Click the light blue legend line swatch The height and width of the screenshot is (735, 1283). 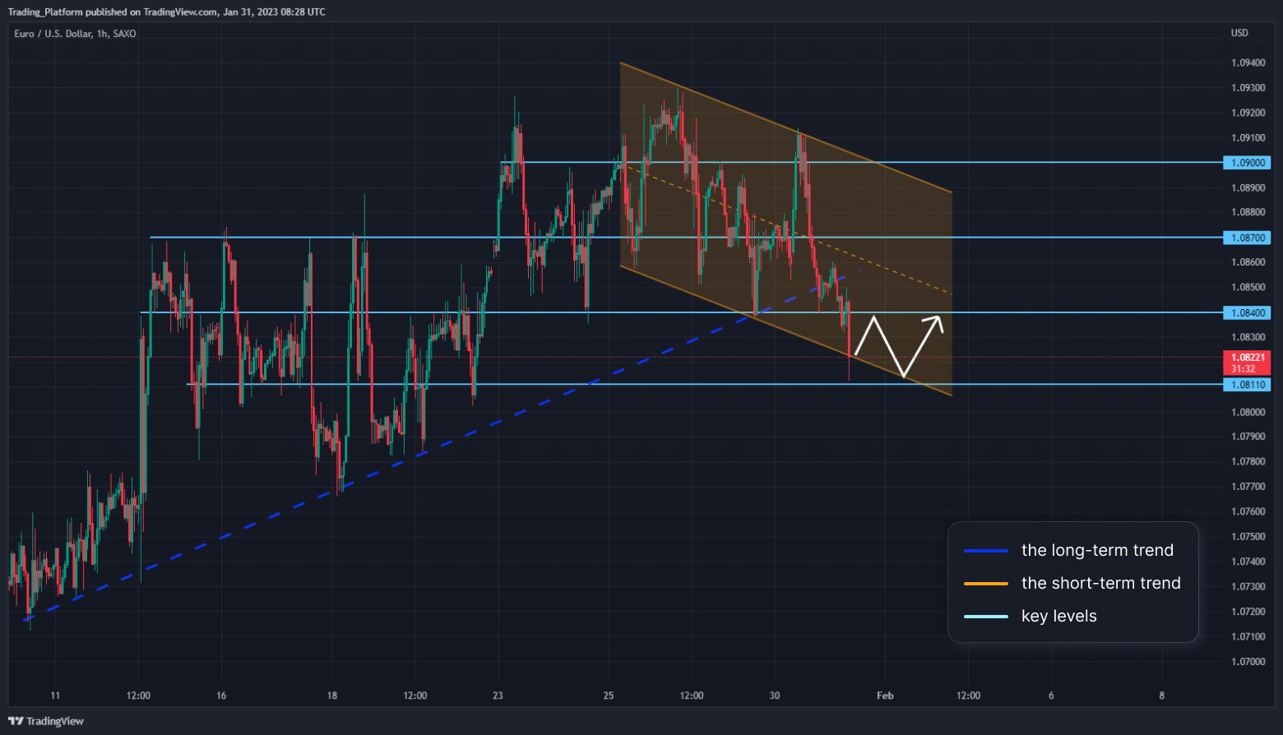point(986,617)
